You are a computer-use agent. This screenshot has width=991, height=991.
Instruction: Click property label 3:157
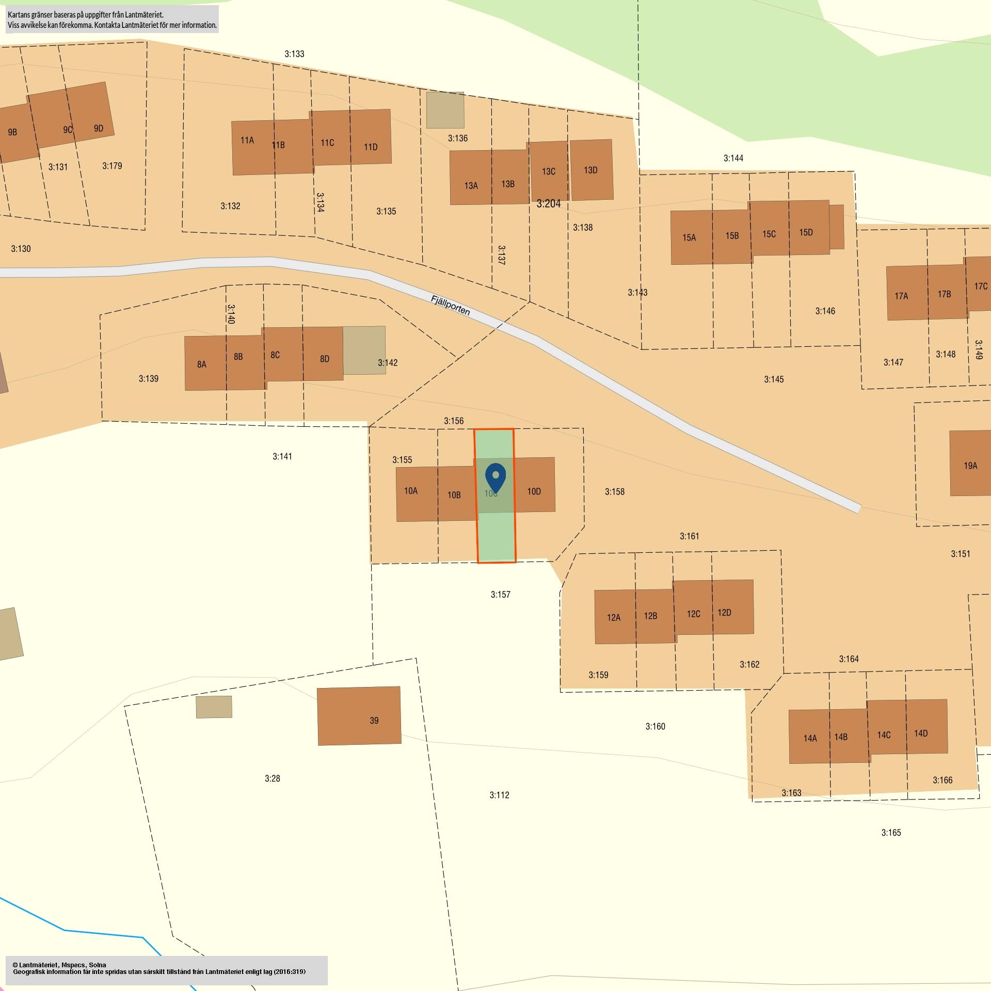point(500,595)
